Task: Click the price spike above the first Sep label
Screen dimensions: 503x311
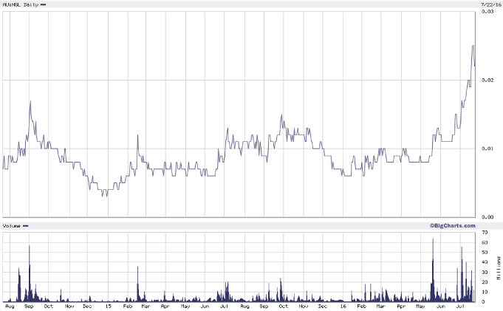Action: [30, 101]
